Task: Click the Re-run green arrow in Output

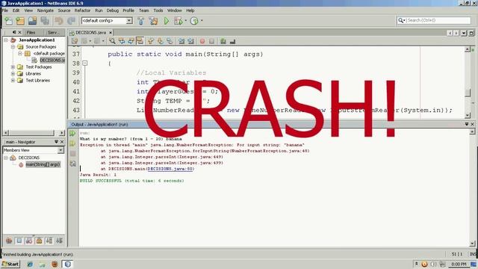Action: [72, 133]
